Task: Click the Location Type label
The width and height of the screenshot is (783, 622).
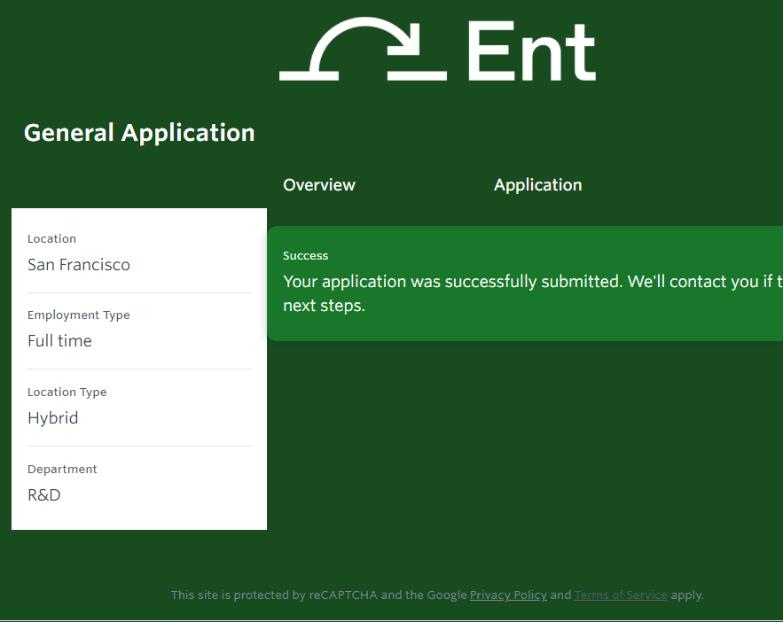Action: [x=67, y=393]
